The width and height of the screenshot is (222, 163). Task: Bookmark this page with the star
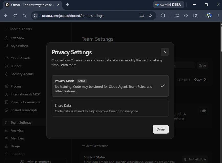click(x=150, y=16)
